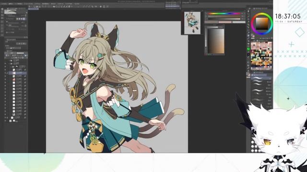Select the pink sub color chip below the sliders

(225, 22)
